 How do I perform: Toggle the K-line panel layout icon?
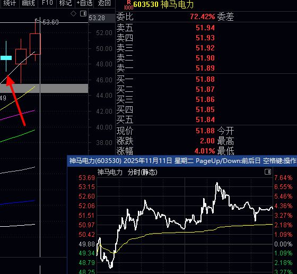(x=83, y=14)
